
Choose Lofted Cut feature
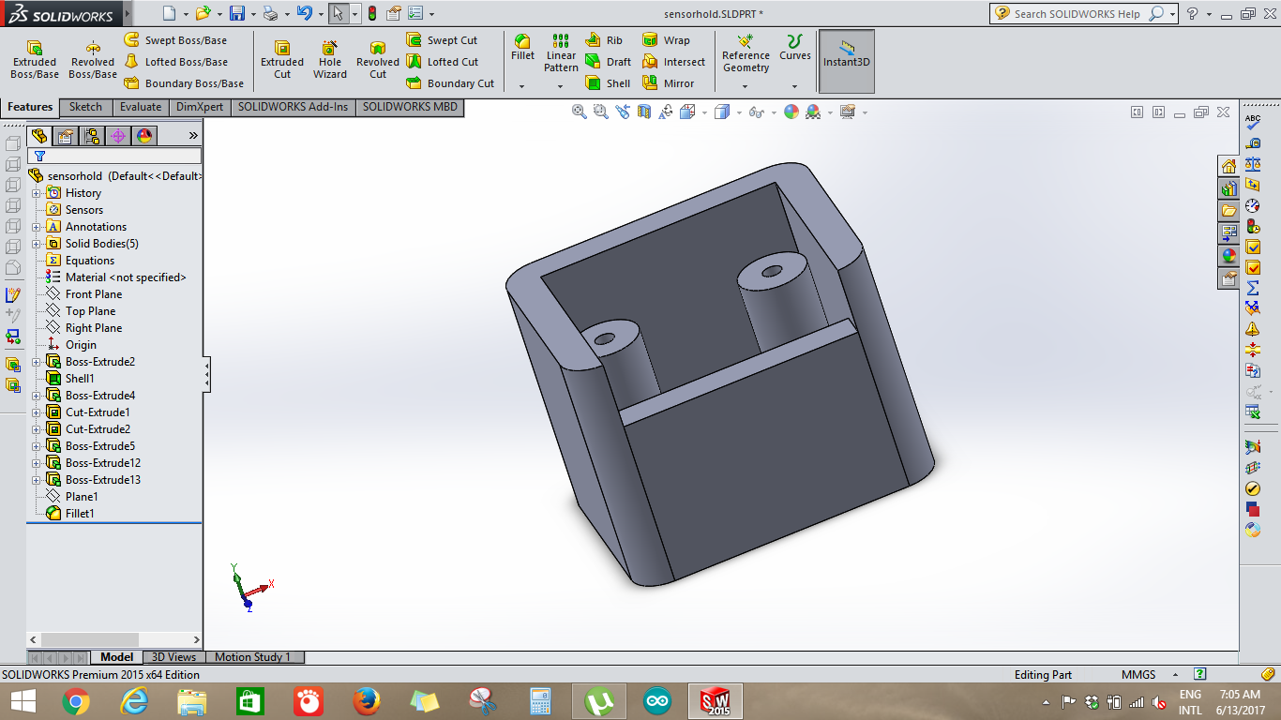click(443, 62)
